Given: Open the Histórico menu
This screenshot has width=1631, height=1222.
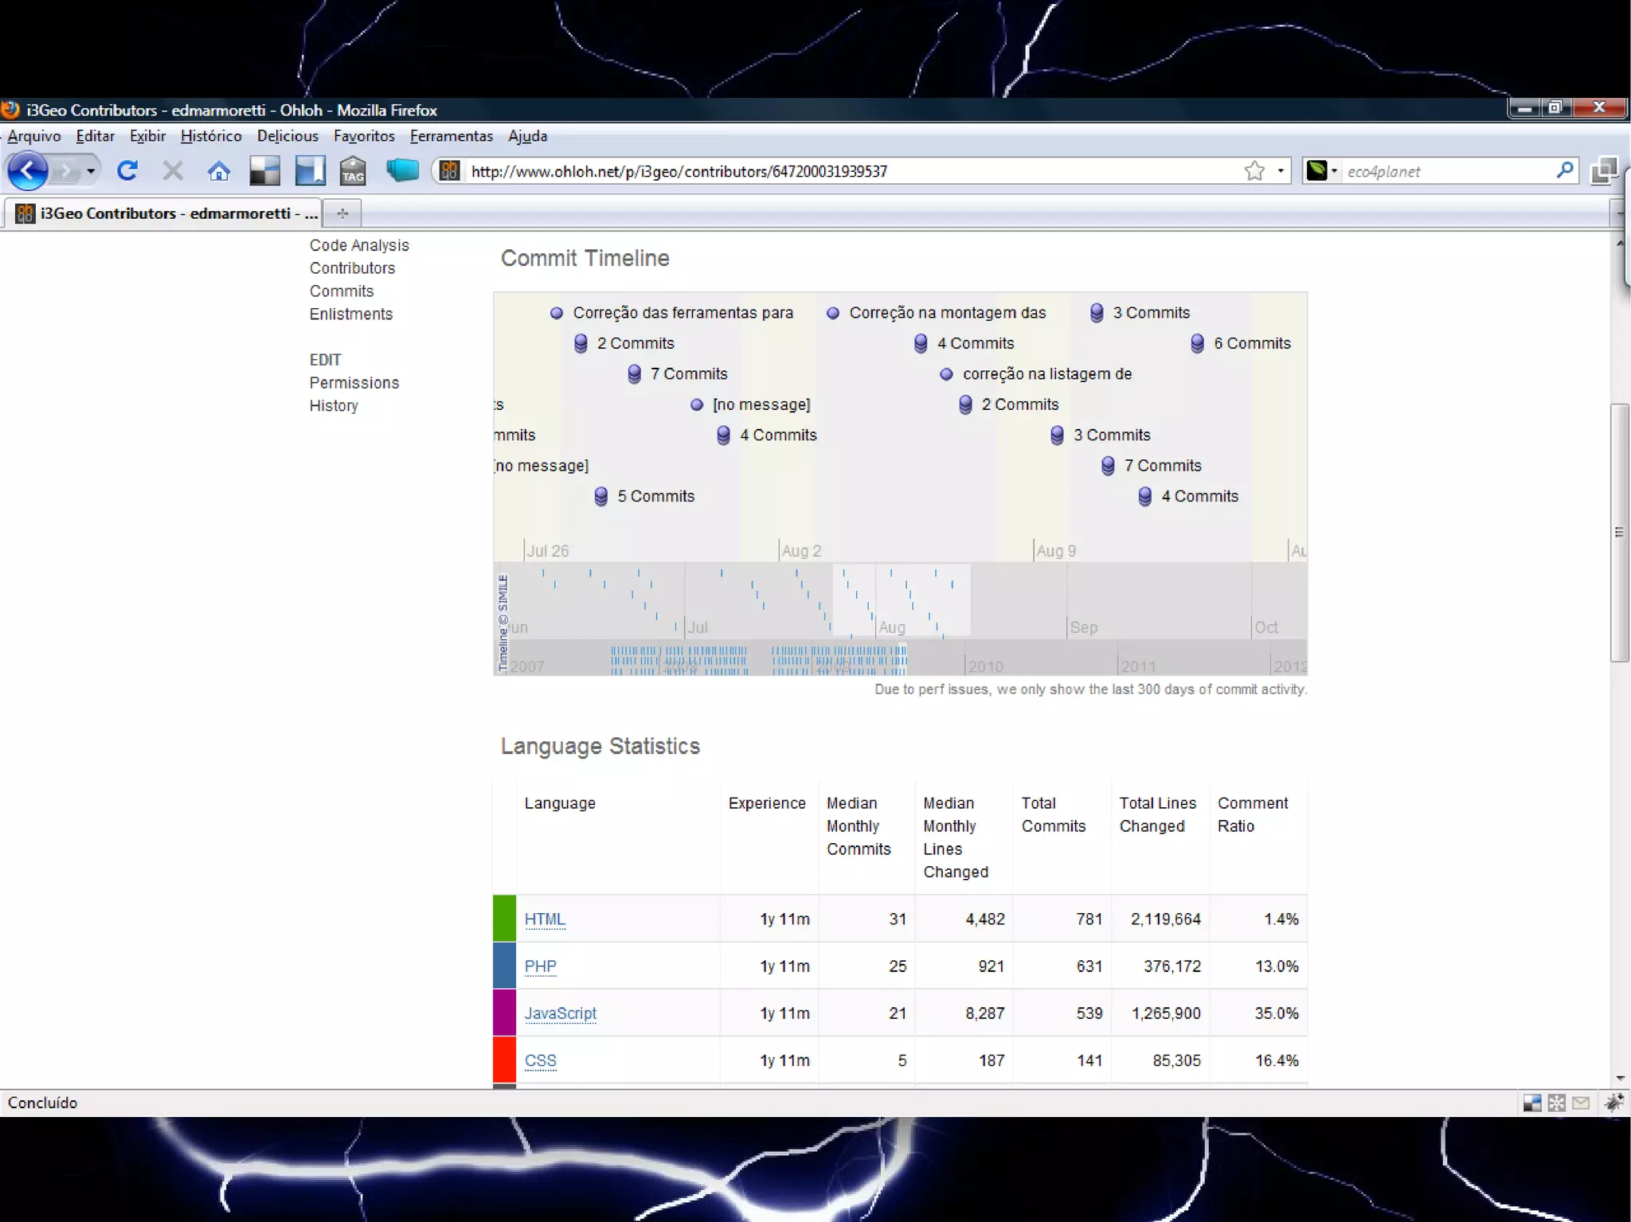Looking at the screenshot, I should [210, 136].
